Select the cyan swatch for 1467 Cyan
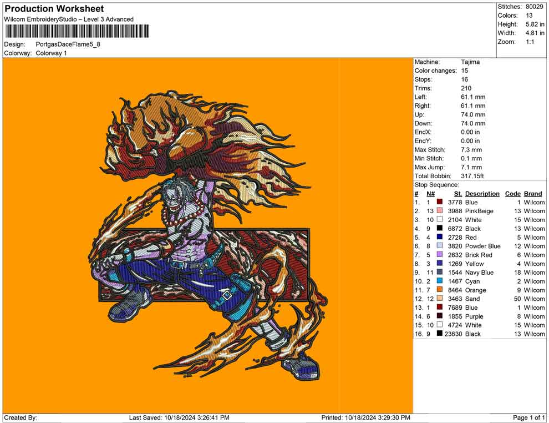 point(439,281)
